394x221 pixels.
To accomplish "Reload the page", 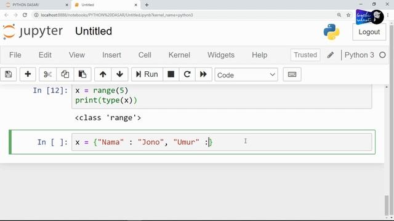I will tap(25, 15).
